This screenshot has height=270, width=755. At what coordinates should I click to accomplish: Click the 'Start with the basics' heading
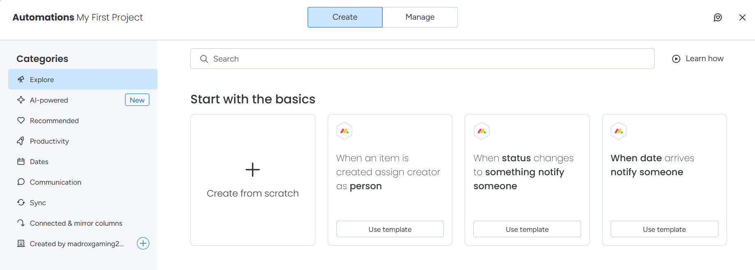253,99
